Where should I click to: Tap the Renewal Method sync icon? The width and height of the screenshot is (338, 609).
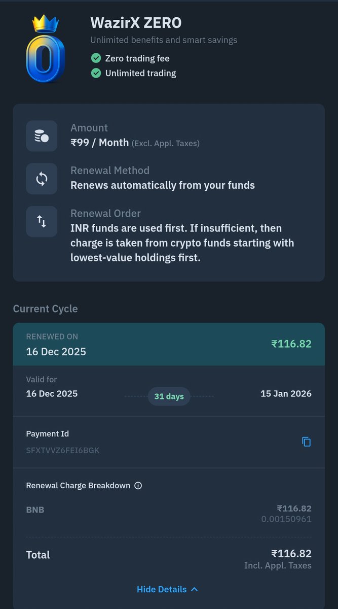click(x=42, y=179)
